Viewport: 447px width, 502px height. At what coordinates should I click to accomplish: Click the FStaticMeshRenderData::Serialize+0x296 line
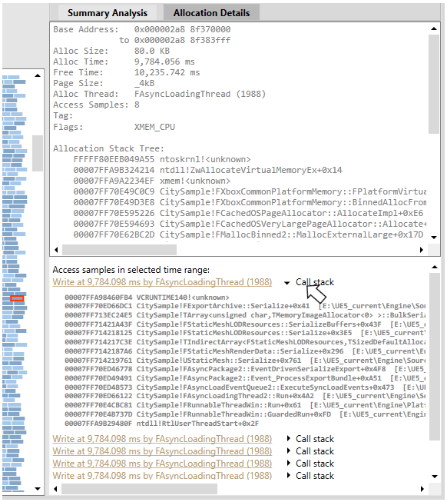245,351
